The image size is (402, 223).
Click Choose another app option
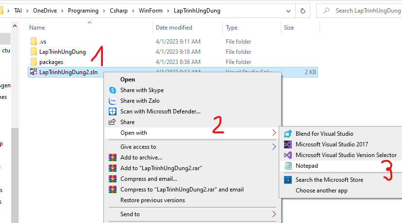pyautogui.click(x=321, y=191)
